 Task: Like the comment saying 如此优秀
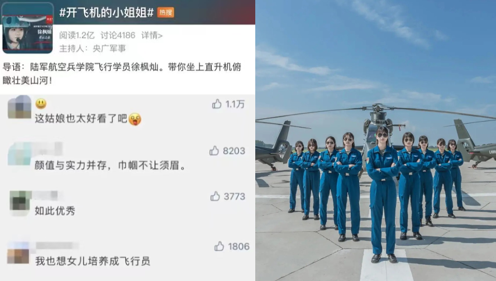(215, 196)
